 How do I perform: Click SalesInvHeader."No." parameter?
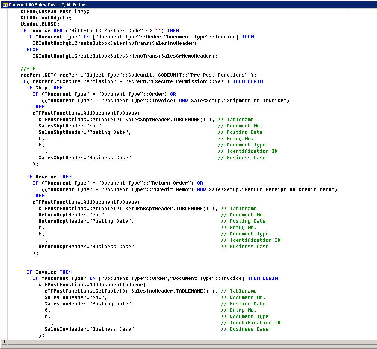(75, 297)
